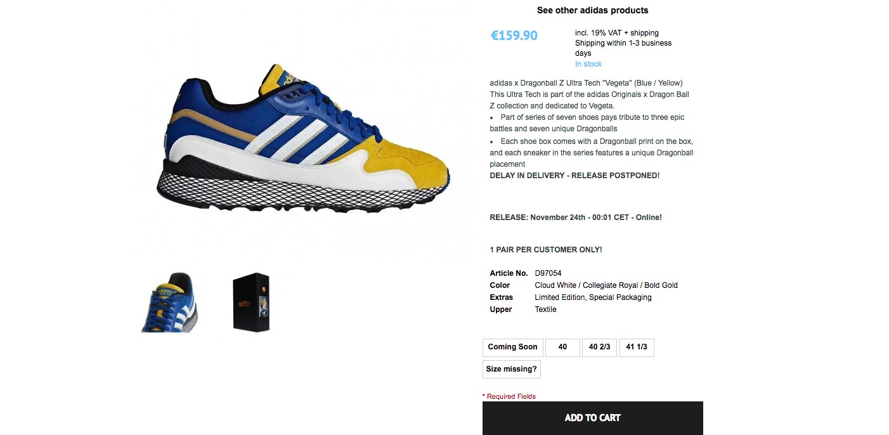Click the 'incl. 19% VAT + shipping' text

[617, 33]
